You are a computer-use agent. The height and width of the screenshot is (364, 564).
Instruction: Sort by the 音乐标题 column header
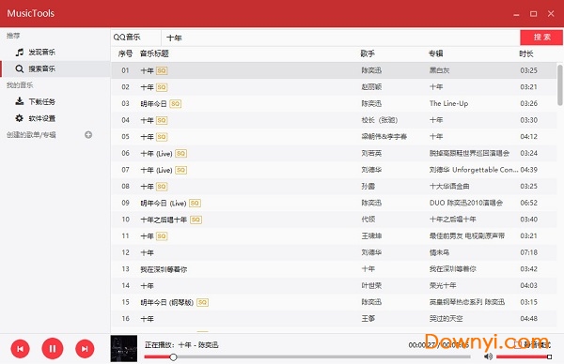pyautogui.click(x=154, y=53)
